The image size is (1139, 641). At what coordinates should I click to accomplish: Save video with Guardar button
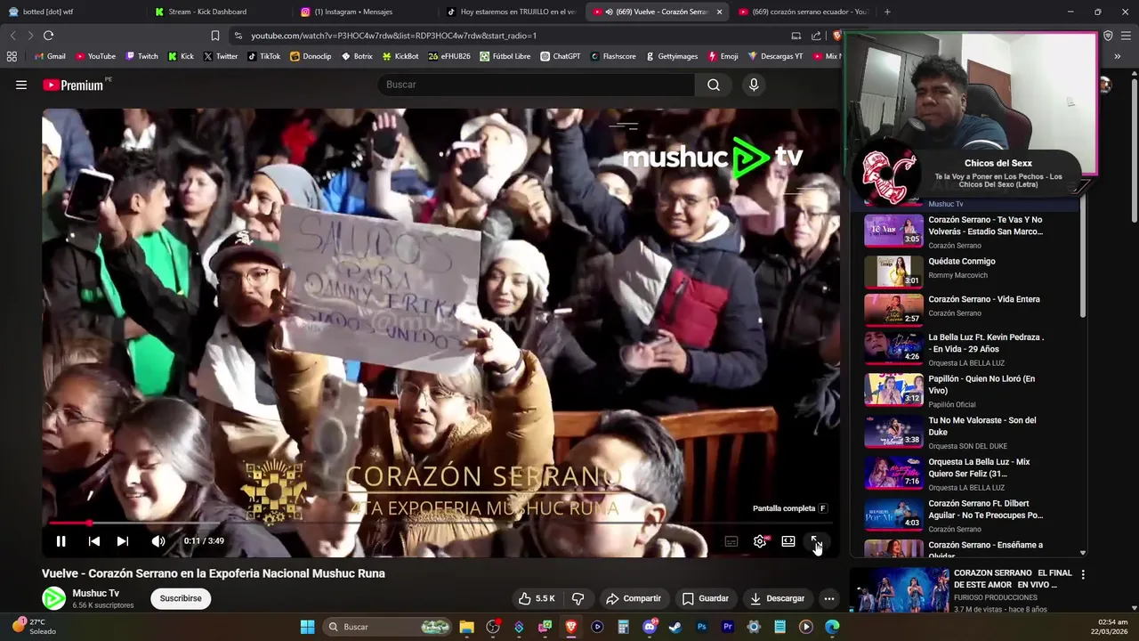coord(706,598)
